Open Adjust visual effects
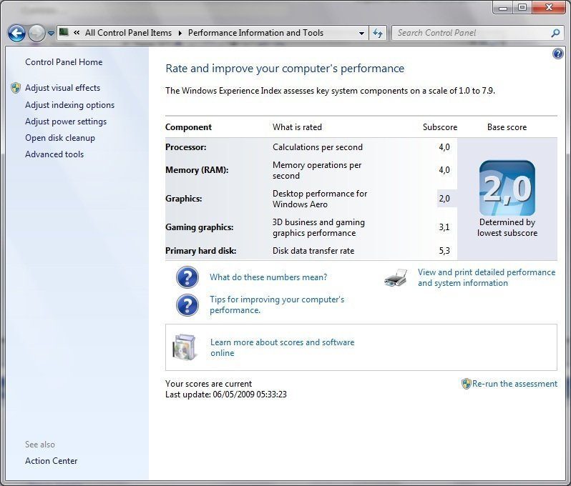The height and width of the screenshot is (486, 571). (63, 88)
